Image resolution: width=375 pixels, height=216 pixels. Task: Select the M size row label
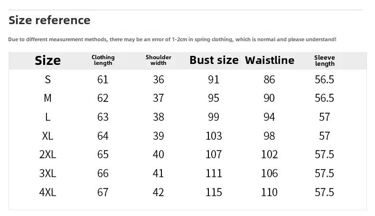coord(47,98)
